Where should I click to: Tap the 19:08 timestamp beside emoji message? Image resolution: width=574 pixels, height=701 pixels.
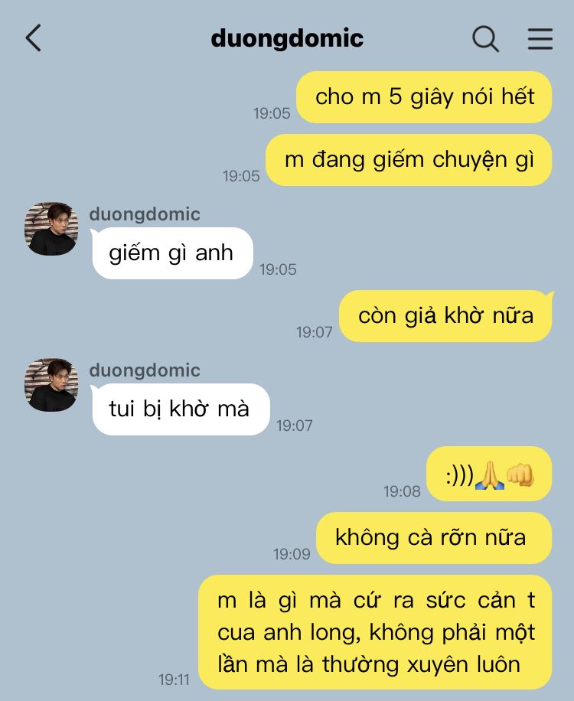point(402,491)
